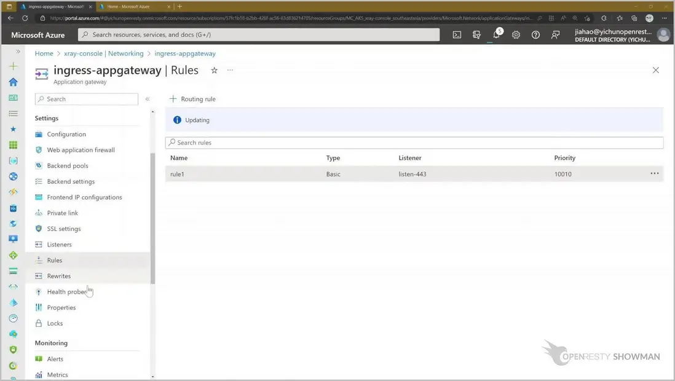The height and width of the screenshot is (381, 675).
Task: Click the Help question mark icon
Action: pyautogui.click(x=535, y=35)
